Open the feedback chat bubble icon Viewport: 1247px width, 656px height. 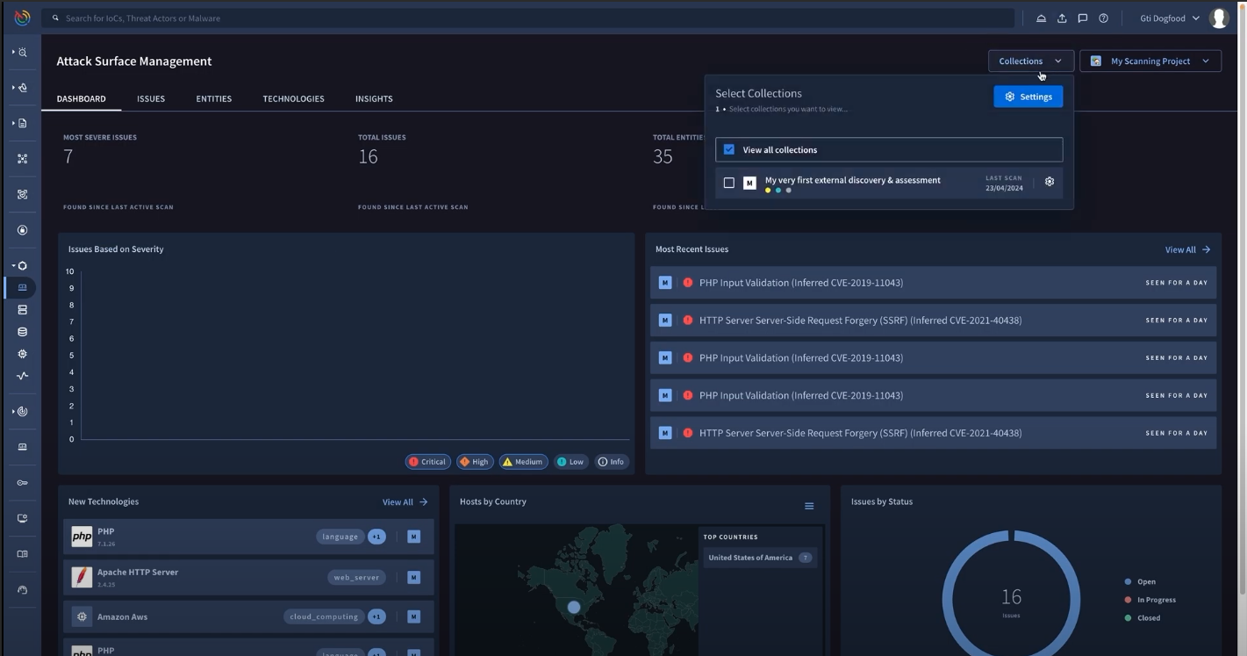pos(1082,18)
